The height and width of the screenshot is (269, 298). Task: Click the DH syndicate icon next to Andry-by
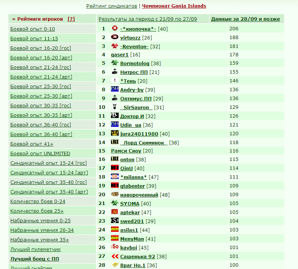pos(114,89)
